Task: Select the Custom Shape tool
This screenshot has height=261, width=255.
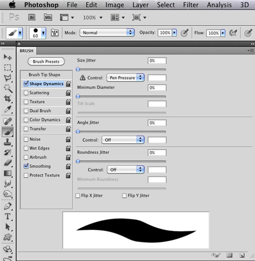Action: [8, 237]
